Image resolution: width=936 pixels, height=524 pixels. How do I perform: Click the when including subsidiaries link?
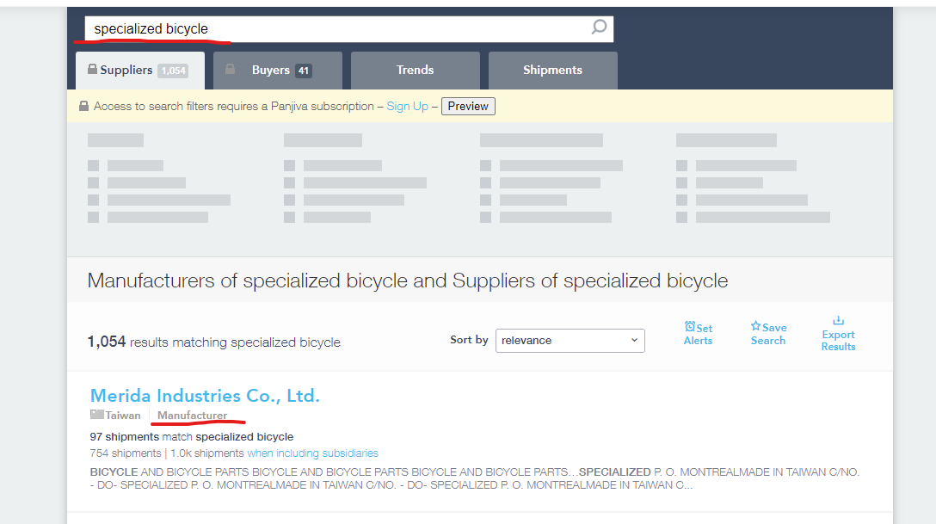313,453
